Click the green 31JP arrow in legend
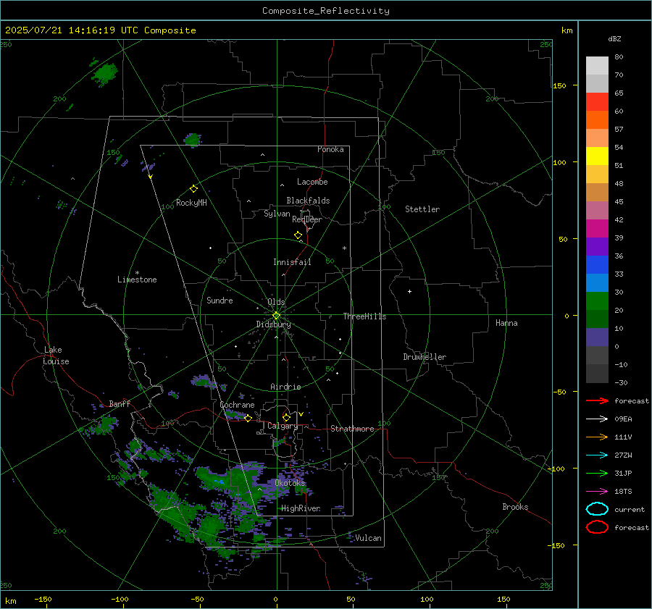The height and width of the screenshot is (609, 652). (x=597, y=473)
